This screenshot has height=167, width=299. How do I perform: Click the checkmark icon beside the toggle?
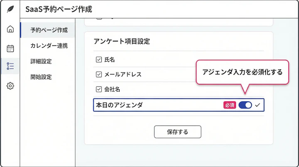pos(257,105)
